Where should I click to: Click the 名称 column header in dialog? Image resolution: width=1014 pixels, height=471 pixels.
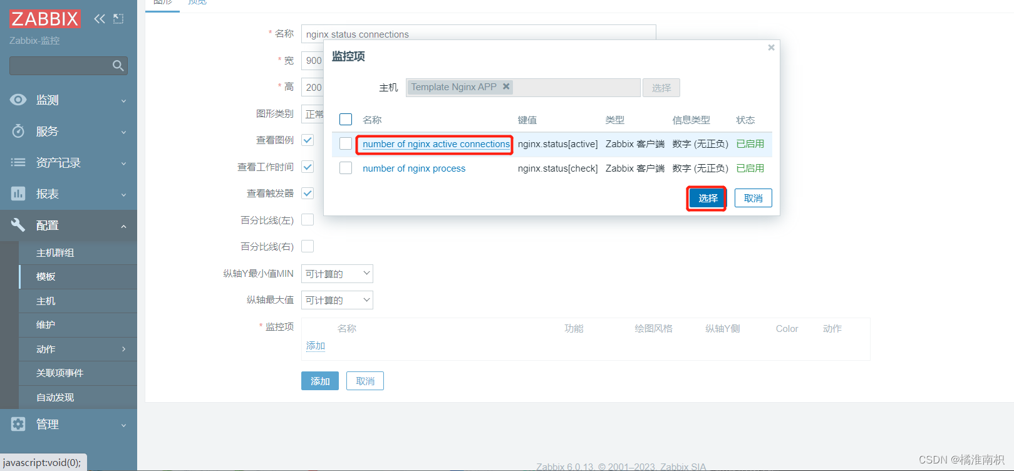point(372,120)
